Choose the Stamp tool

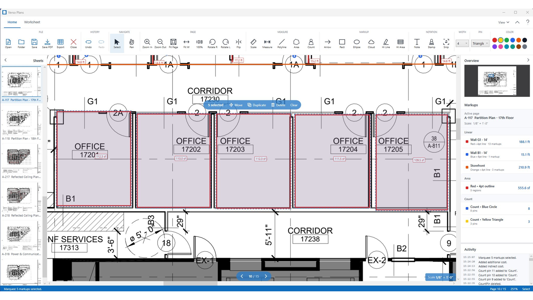[x=431, y=43]
